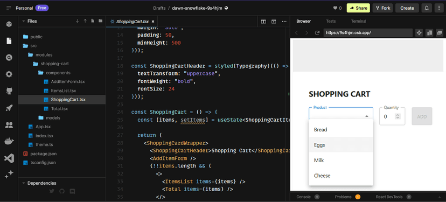
Task: Open notifications bell
Action: point(427,8)
